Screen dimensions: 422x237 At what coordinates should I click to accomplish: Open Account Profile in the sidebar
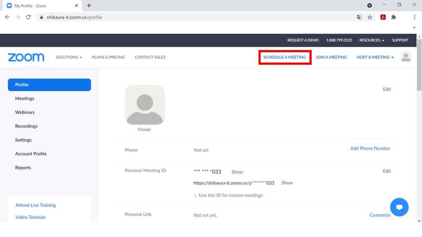(x=31, y=154)
